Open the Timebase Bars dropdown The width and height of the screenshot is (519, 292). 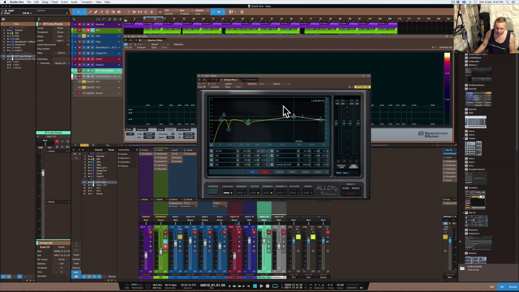click(x=186, y=11)
